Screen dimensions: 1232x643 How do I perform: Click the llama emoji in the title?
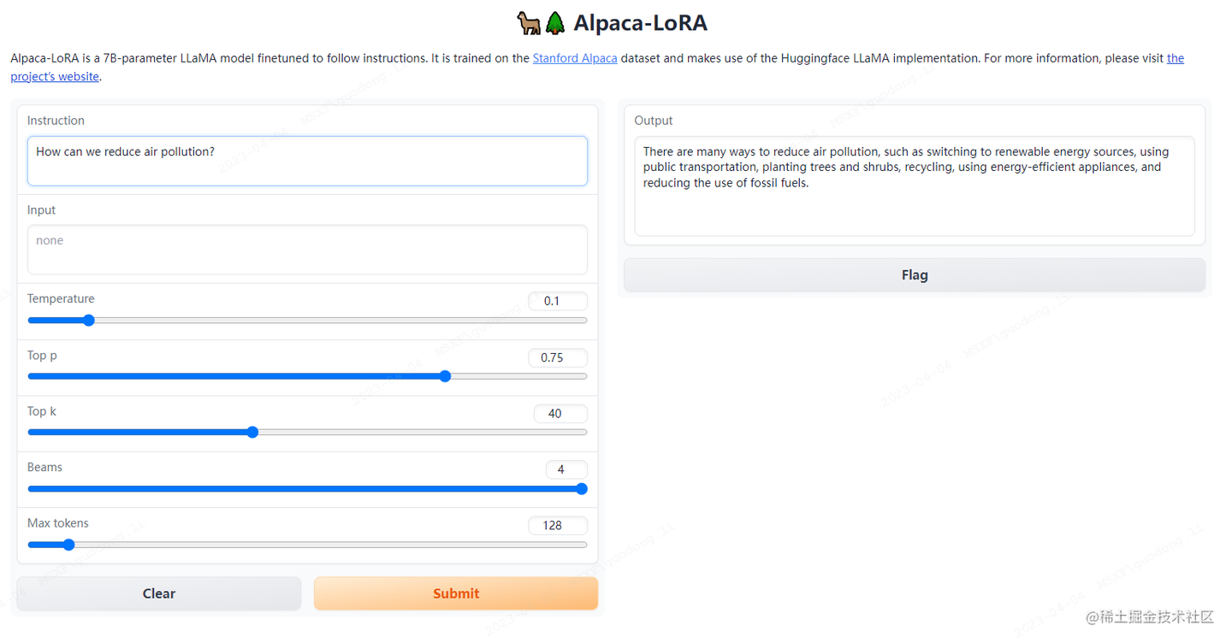529,23
